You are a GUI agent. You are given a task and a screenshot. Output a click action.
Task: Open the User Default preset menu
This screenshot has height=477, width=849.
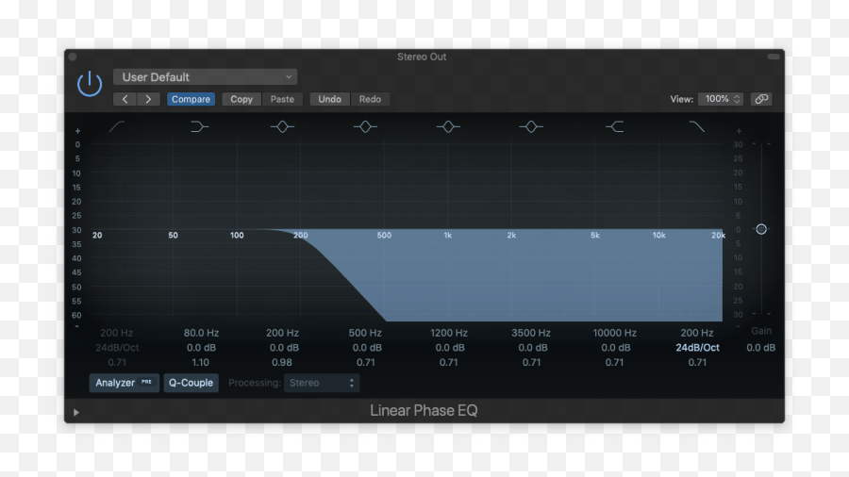[205, 76]
